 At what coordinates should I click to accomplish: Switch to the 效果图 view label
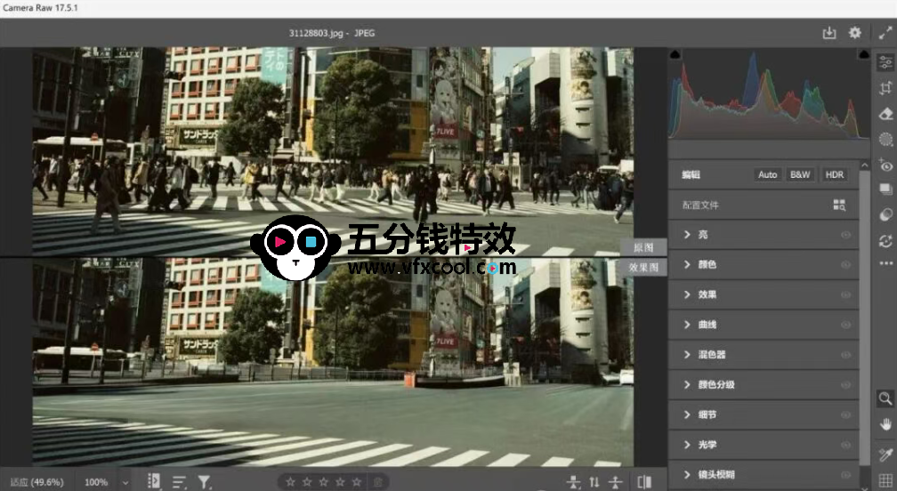coord(642,267)
